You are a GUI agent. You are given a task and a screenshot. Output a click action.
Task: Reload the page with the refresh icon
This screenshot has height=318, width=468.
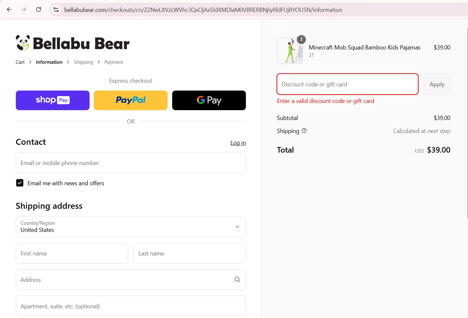(x=38, y=10)
